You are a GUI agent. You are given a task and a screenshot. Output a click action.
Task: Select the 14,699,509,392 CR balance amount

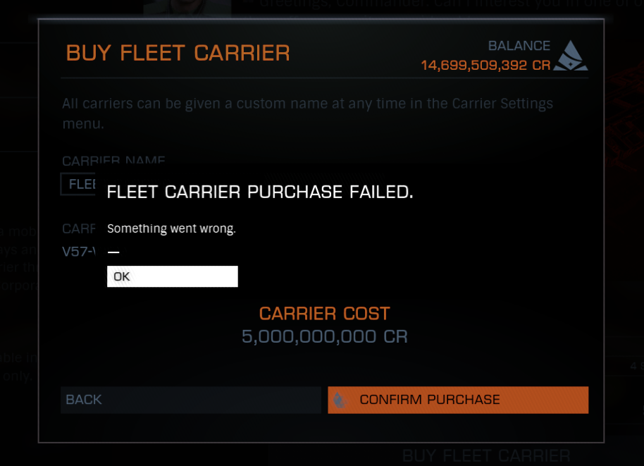pyautogui.click(x=485, y=66)
